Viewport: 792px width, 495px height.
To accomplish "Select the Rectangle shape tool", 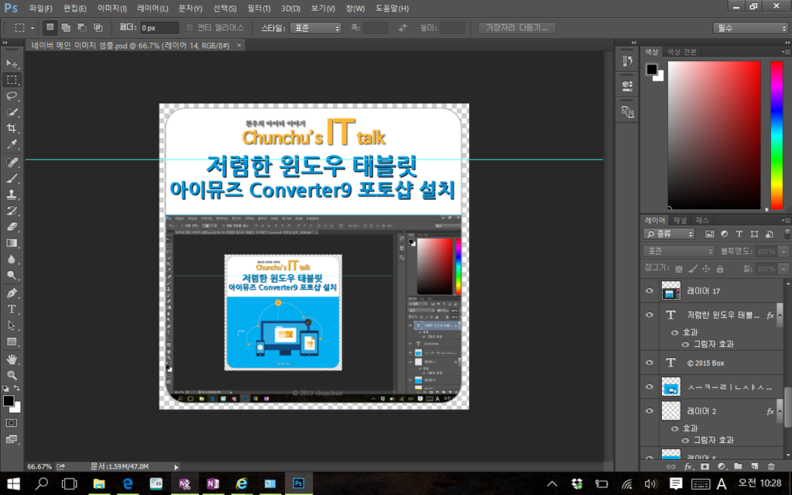I will coord(12,342).
